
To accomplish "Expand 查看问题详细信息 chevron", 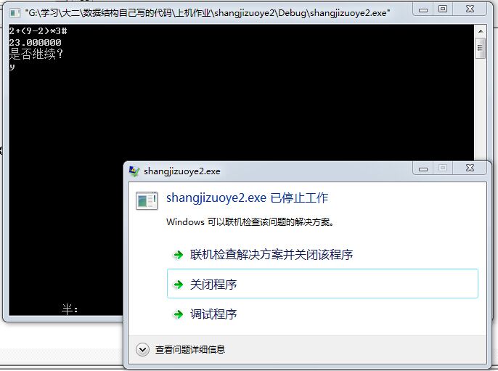I will [x=142, y=350].
